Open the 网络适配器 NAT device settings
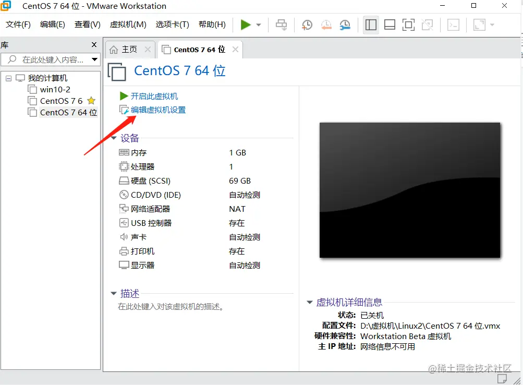This screenshot has height=385, width=523. coord(151,209)
